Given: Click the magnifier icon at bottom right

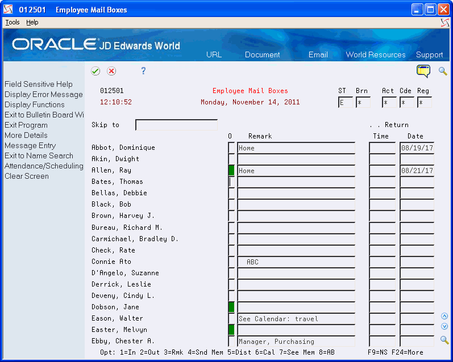Looking at the screenshot, I should (x=444, y=340).
